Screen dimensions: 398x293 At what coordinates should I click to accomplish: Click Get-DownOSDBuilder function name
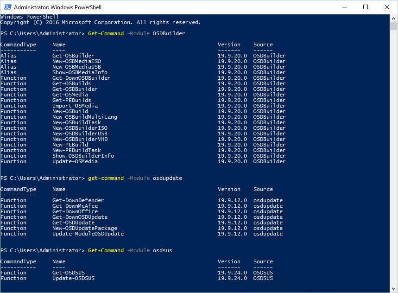pos(81,78)
